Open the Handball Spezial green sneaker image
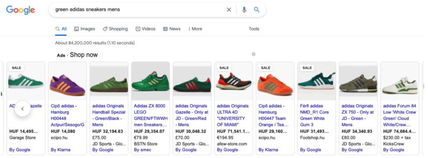Screen dimensions: 428x158 pyautogui.click(x=109, y=81)
